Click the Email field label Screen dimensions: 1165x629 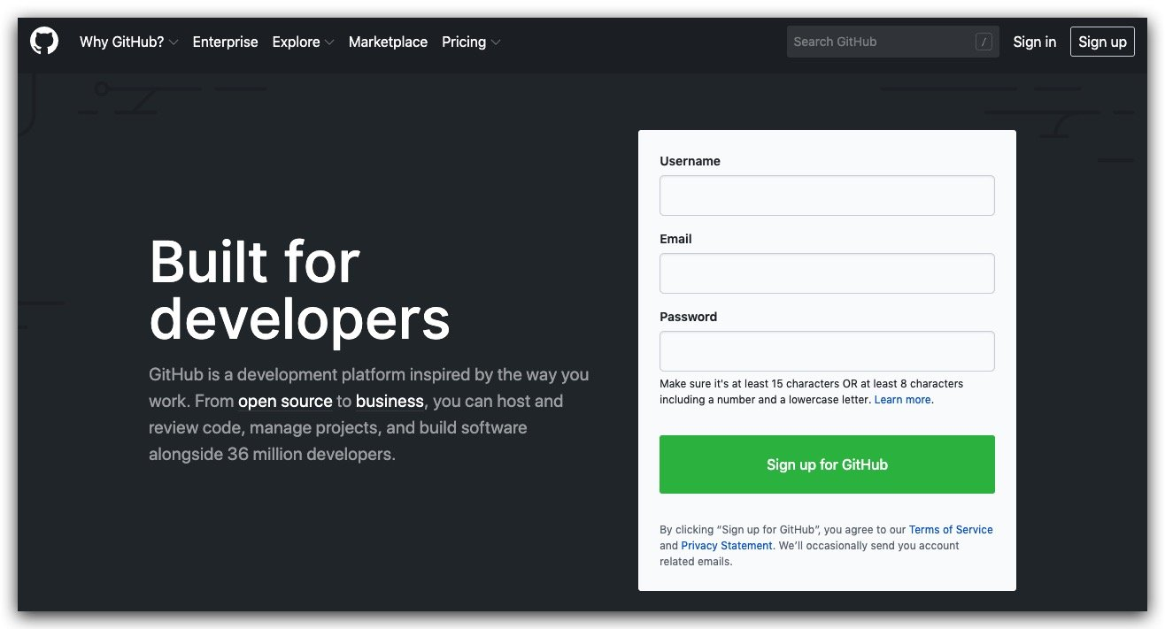pyautogui.click(x=675, y=239)
